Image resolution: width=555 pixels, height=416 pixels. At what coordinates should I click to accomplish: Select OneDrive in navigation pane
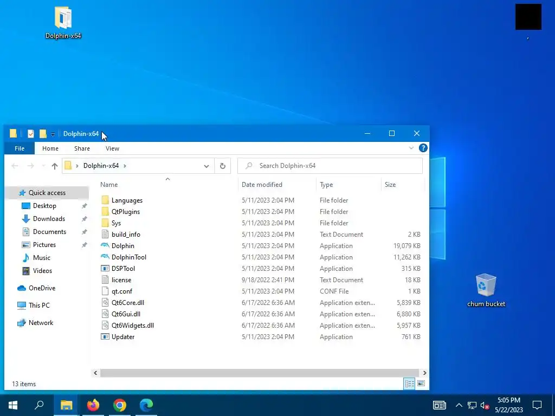point(42,288)
